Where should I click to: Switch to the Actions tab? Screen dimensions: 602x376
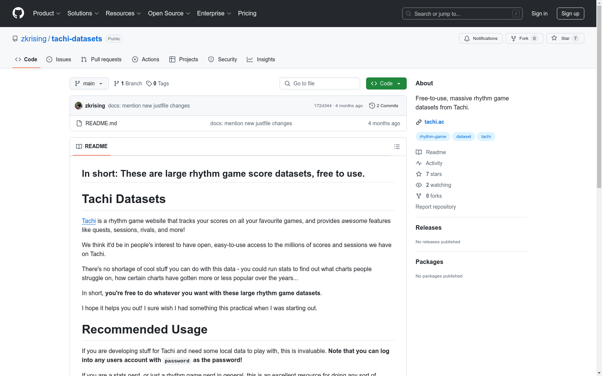[x=146, y=59]
